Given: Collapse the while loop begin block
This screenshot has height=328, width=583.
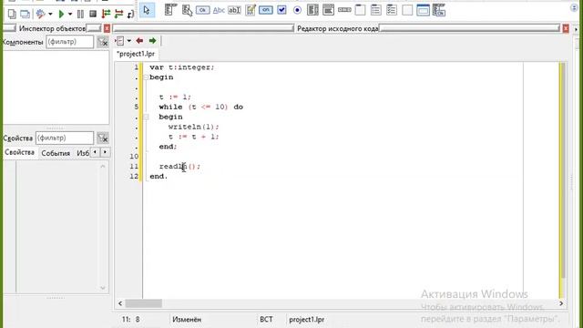Looking at the screenshot, I should click(146, 118).
